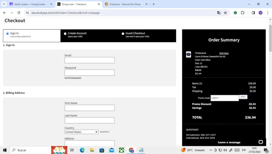Select the Guest Checkout radio option
This screenshot has width=272, height=154.
click(x=123, y=34)
